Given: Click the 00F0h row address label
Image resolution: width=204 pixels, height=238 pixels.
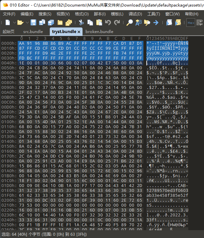Looking at the screenshot, I should (x=9, y=117).
